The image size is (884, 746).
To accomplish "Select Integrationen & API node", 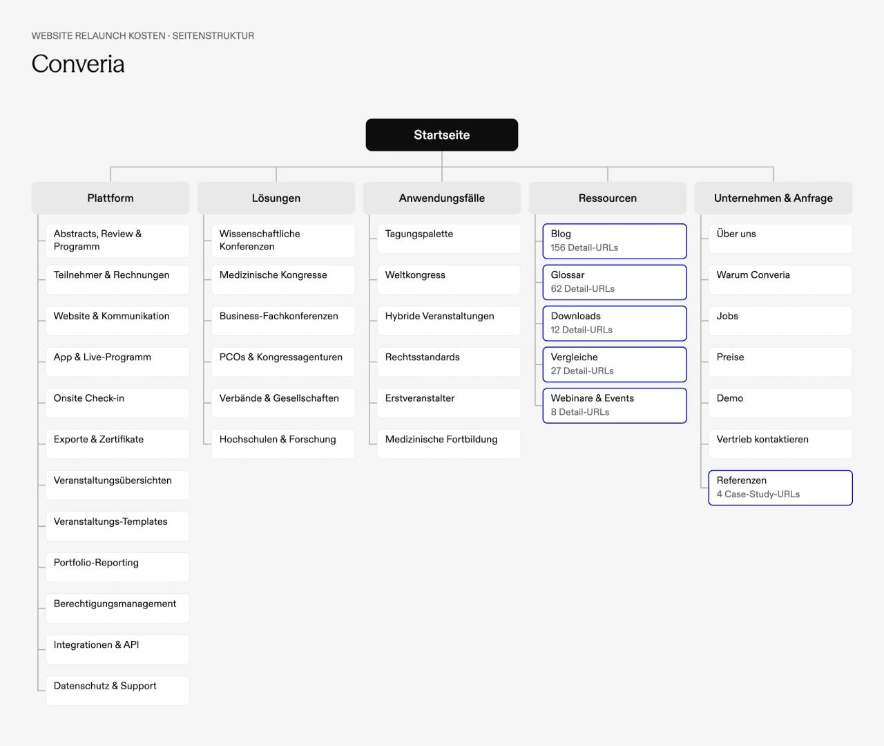I will coord(117,650).
